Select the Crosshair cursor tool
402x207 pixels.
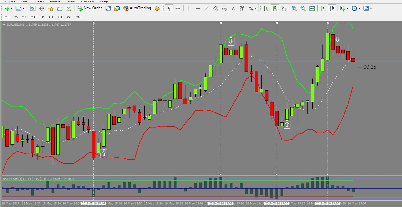coord(178,8)
